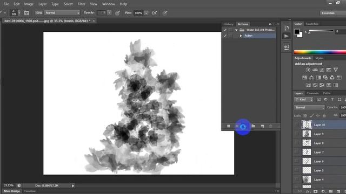Screen dimensions: 346x194
Task: Toggle visibility of Layer 5
Action: (296, 170)
